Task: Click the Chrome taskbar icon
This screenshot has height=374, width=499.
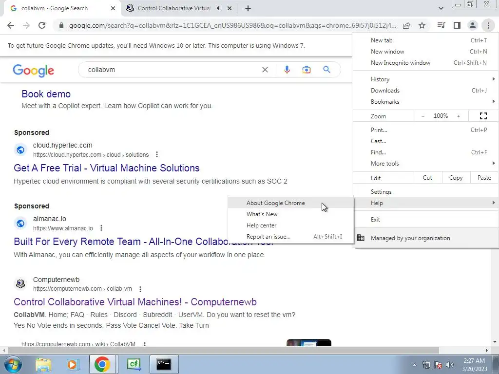Action: 102,364
